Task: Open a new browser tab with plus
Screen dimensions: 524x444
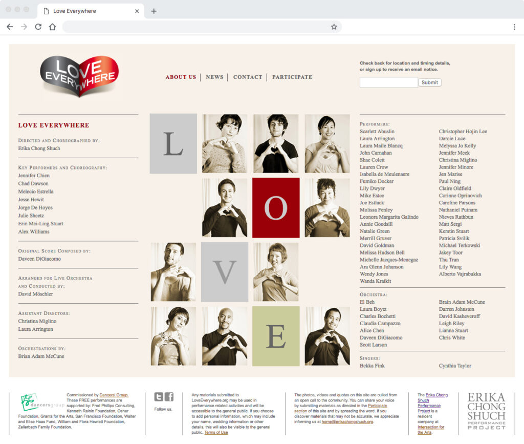Action: point(154,11)
